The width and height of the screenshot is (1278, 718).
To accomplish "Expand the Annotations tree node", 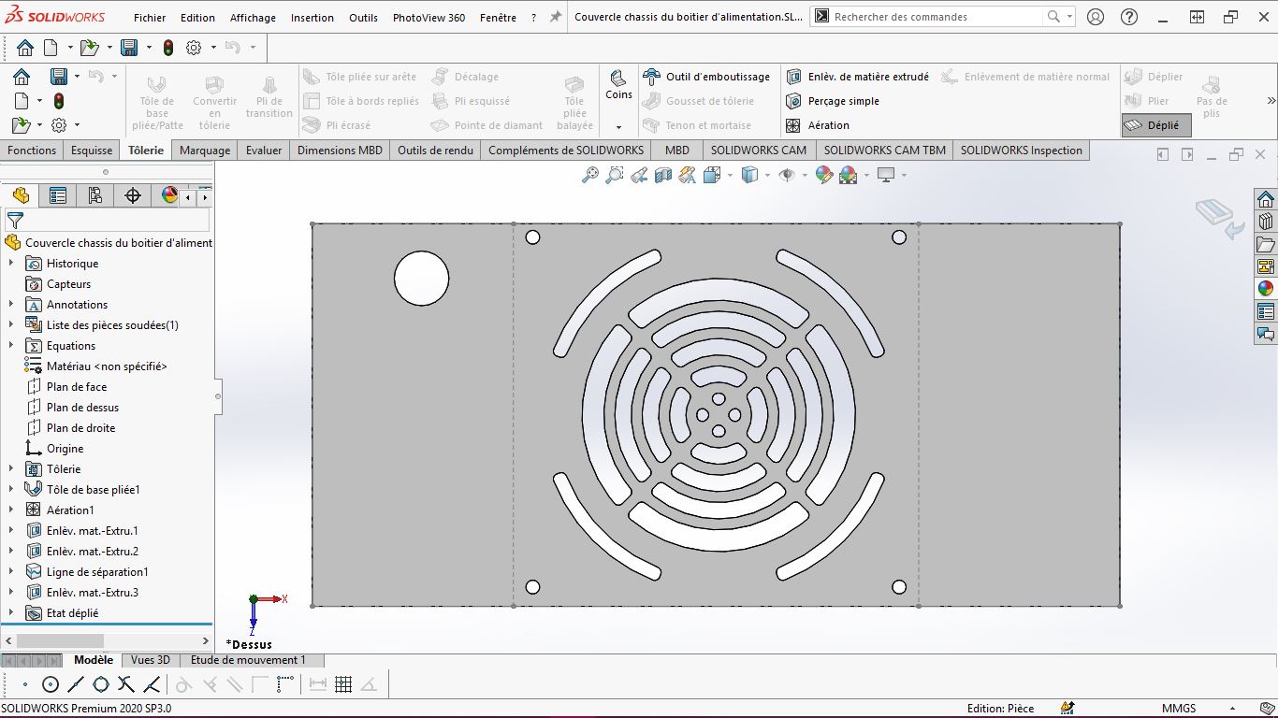I will pos(11,305).
